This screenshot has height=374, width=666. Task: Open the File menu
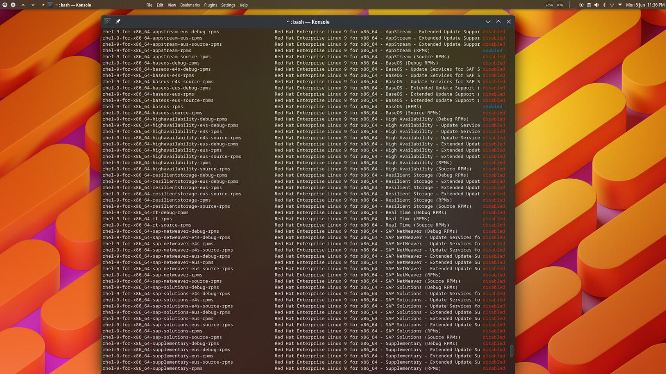coord(149,5)
